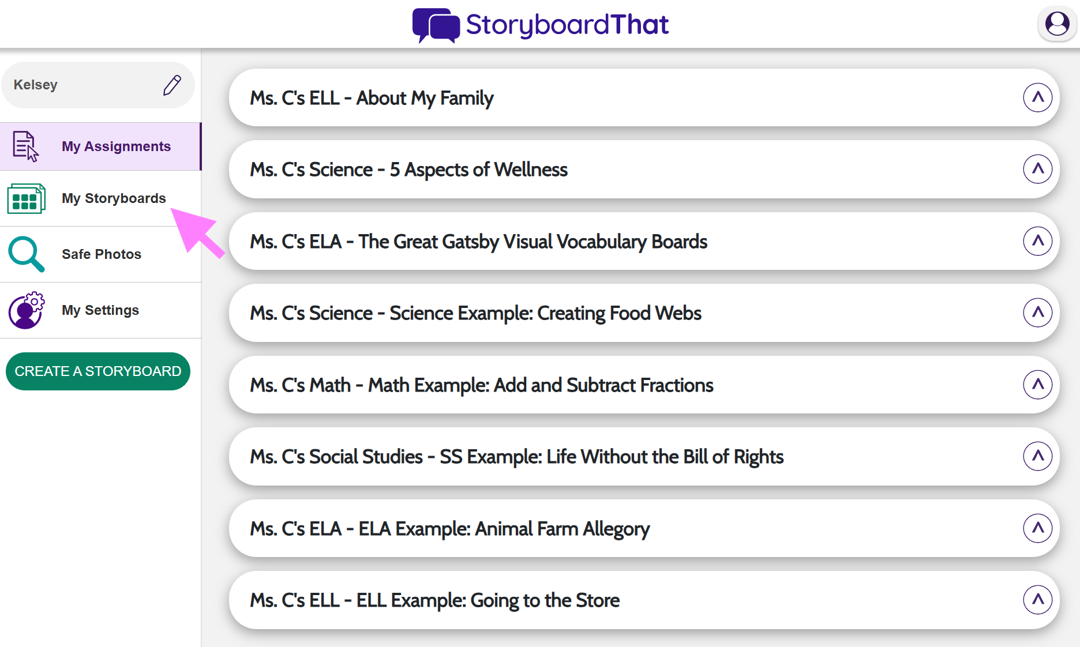This screenshot has height=647, width=1080.
Task: Click the Safe Photos magnifier icon
Action: tap(26, 254)
